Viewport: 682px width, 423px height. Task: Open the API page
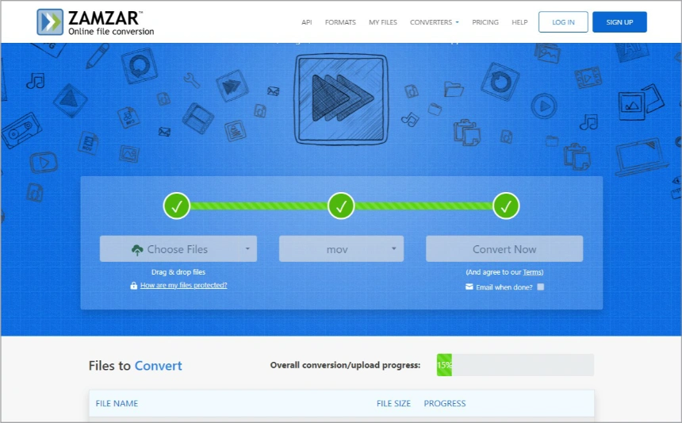307,22
